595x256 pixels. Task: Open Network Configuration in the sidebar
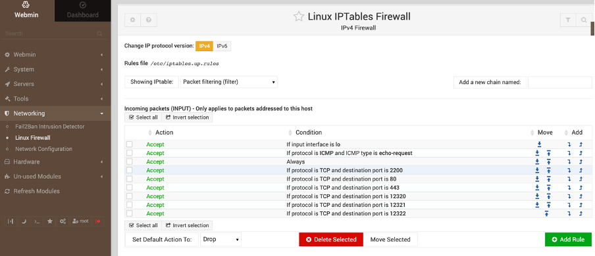(x=43, y=149)
